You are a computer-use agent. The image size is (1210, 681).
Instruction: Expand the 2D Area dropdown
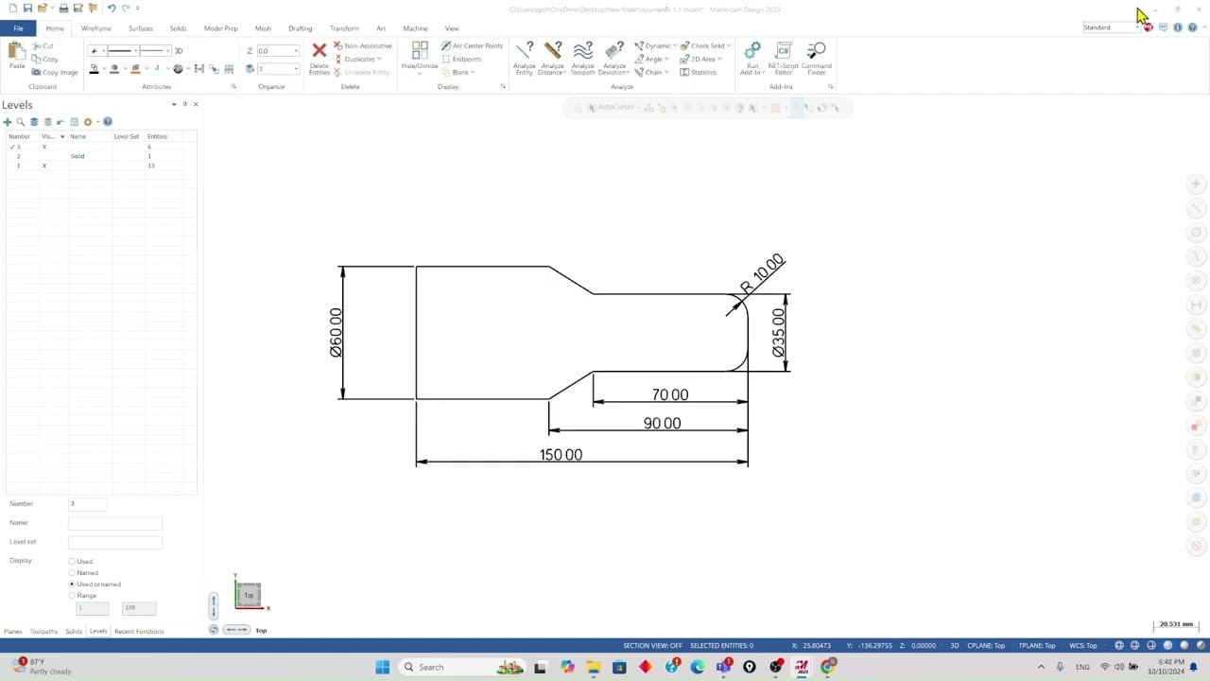(719, 59)
